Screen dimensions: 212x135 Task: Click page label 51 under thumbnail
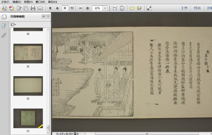[28, 66]
